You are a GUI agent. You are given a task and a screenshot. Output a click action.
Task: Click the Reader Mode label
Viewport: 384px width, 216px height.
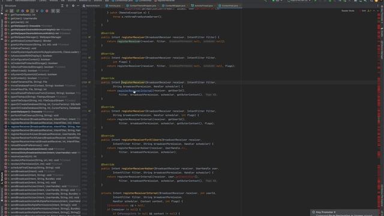(348, 11)
